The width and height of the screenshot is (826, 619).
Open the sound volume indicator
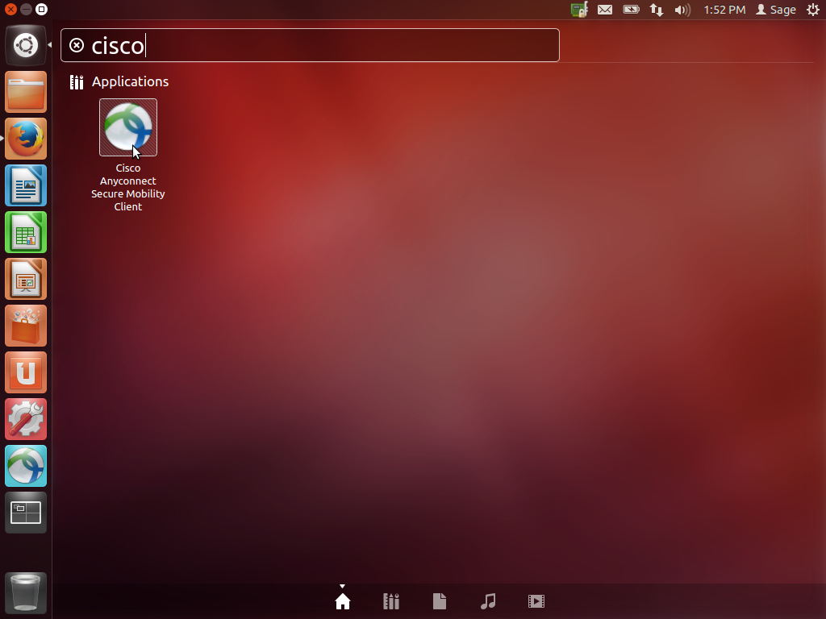(x=682, y=10)
